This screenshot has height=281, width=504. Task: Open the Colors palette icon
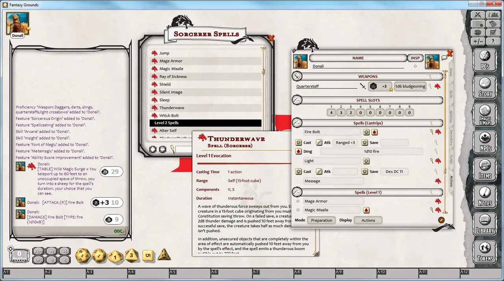click(x=478, y=32)
